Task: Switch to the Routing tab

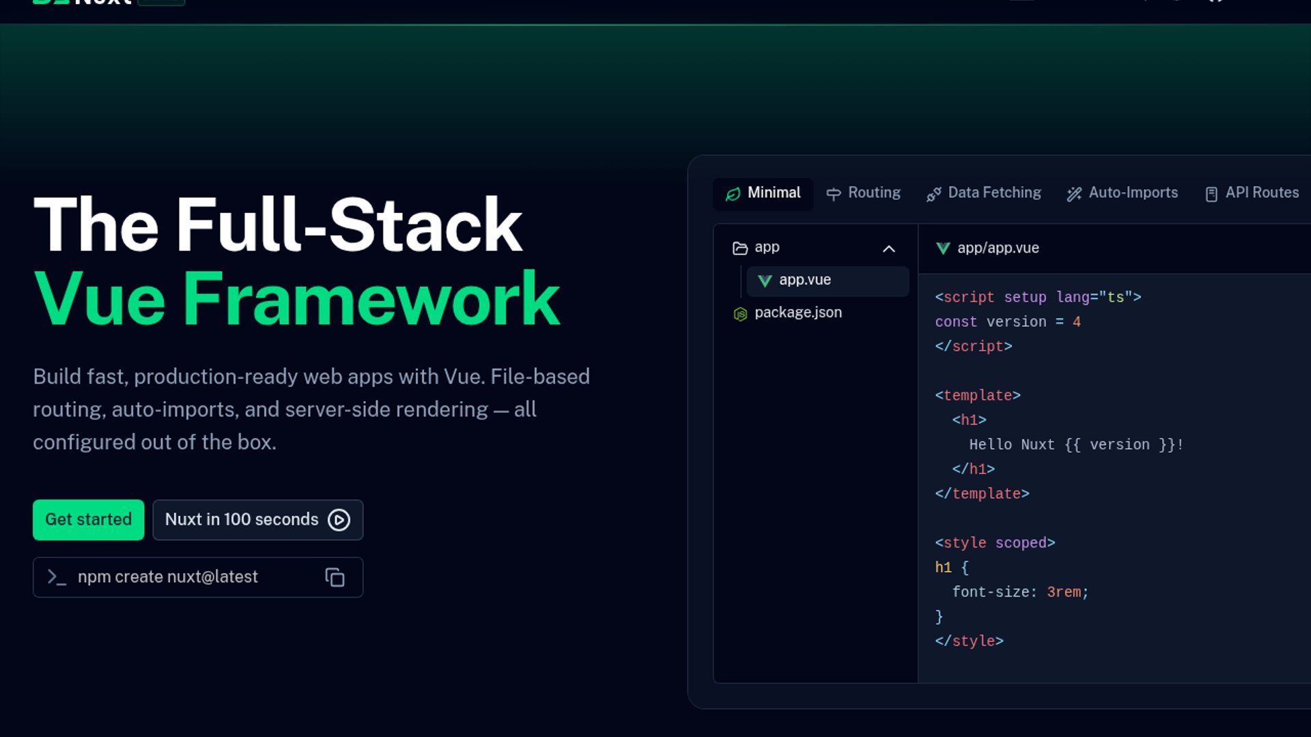Action: tap(863, 194)
